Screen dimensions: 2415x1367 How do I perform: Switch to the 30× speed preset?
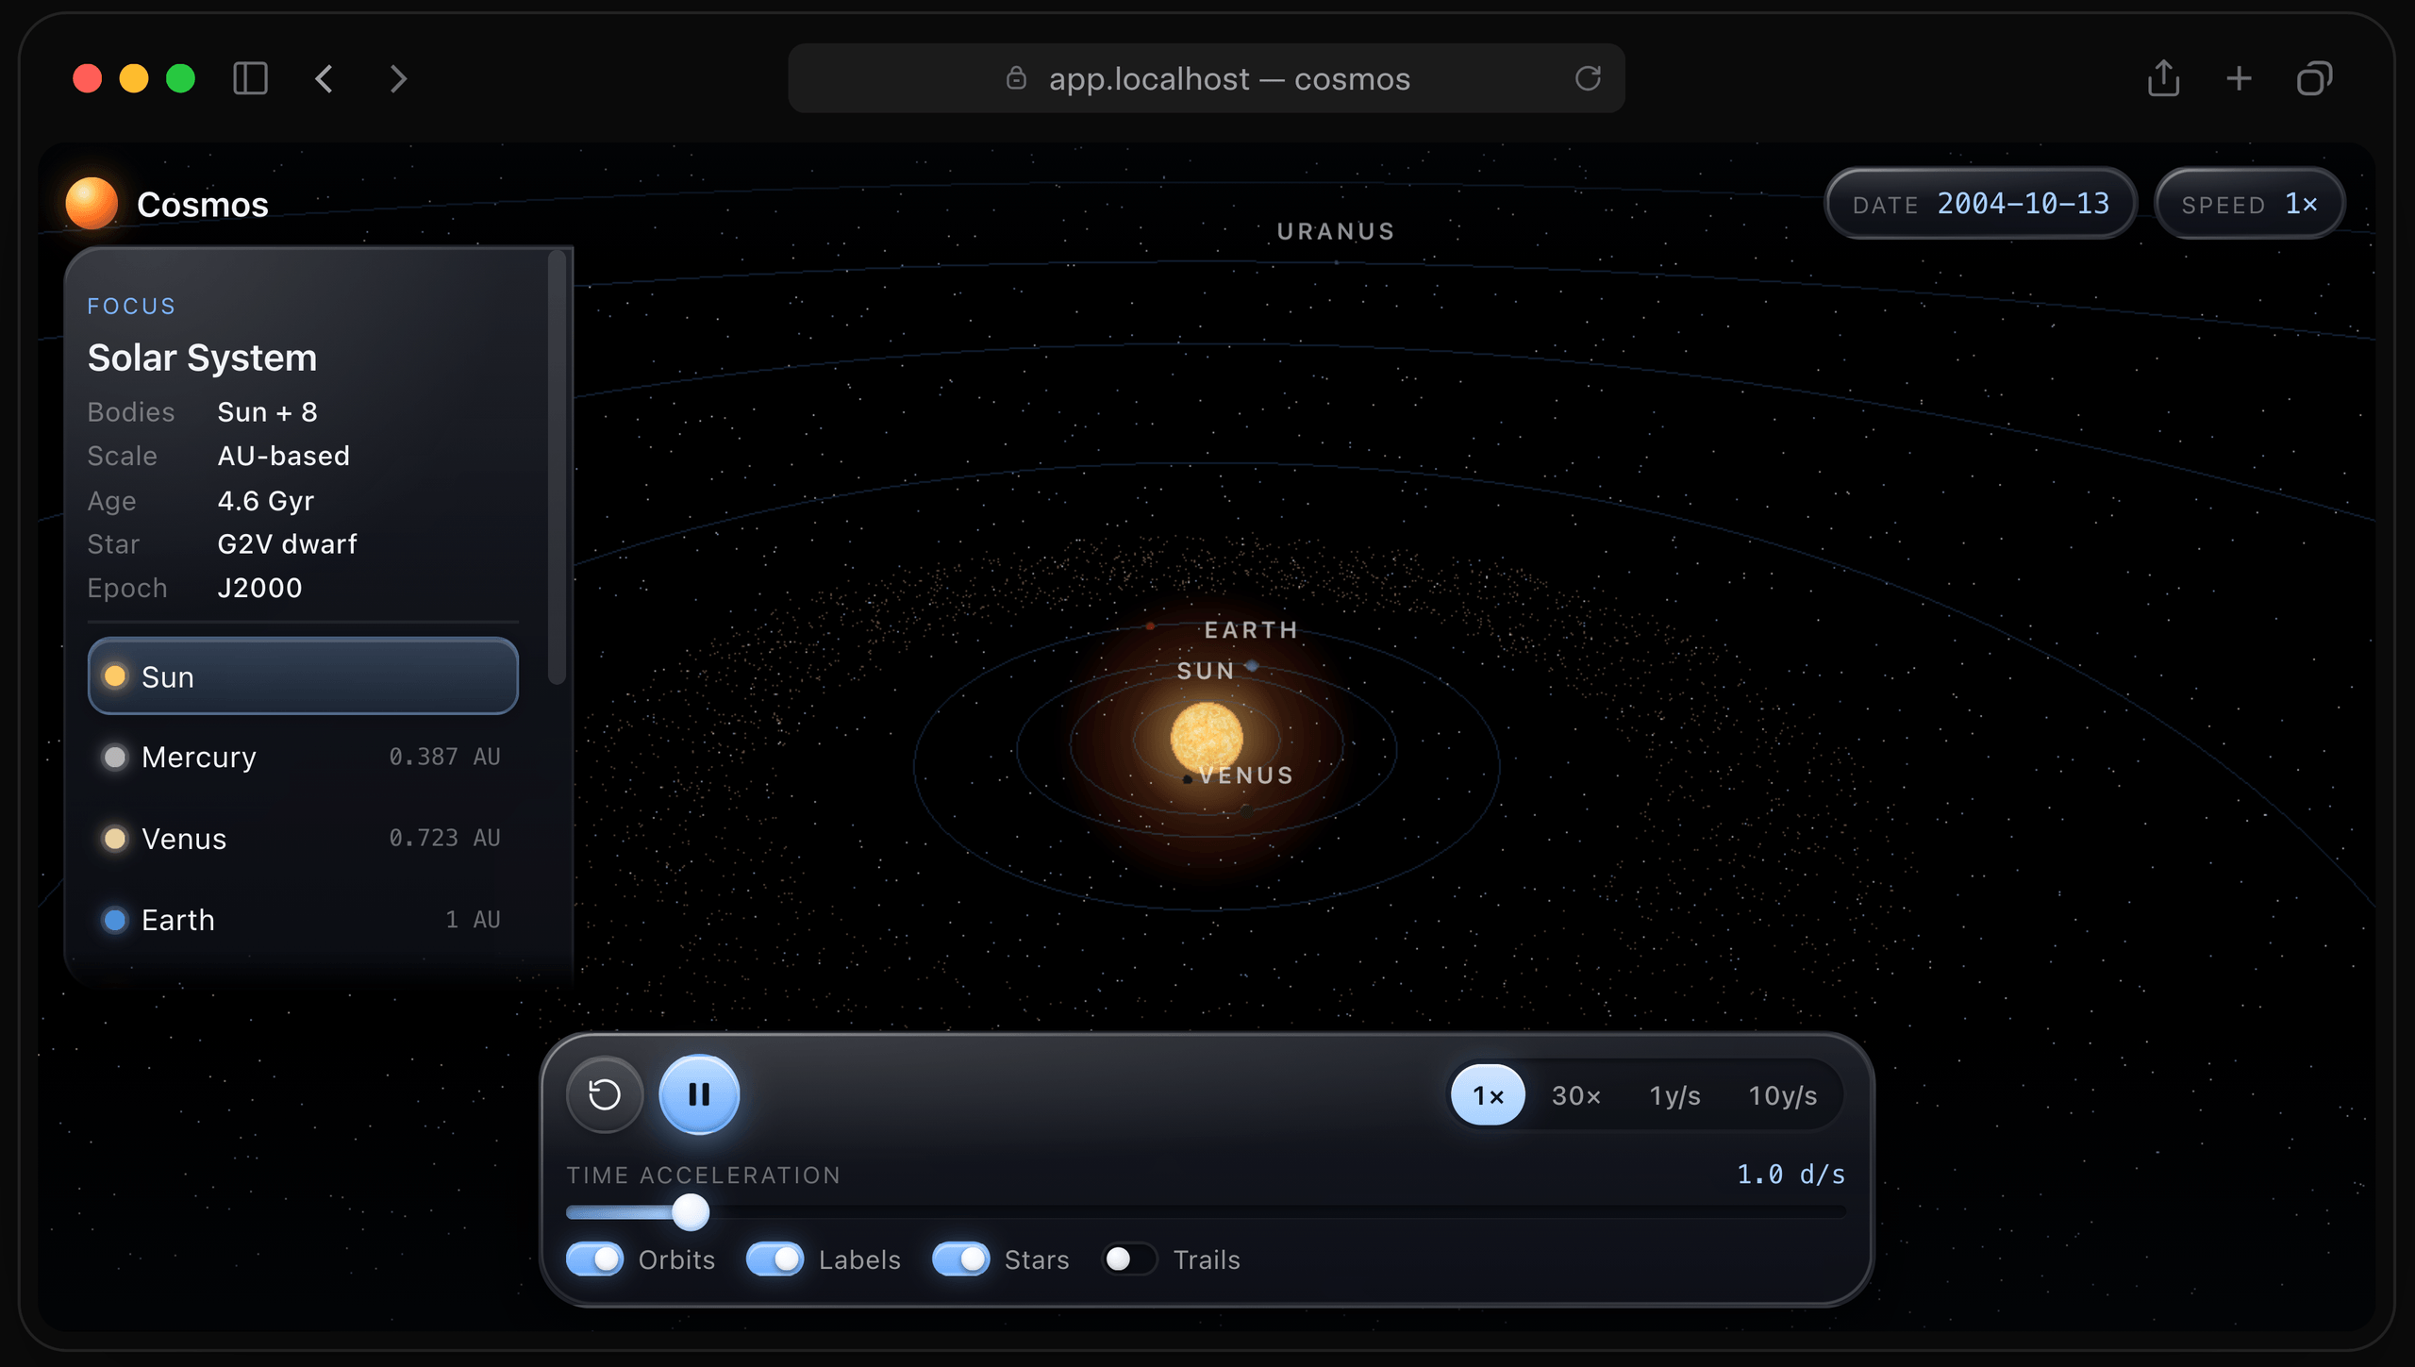pos(1575,1095)
